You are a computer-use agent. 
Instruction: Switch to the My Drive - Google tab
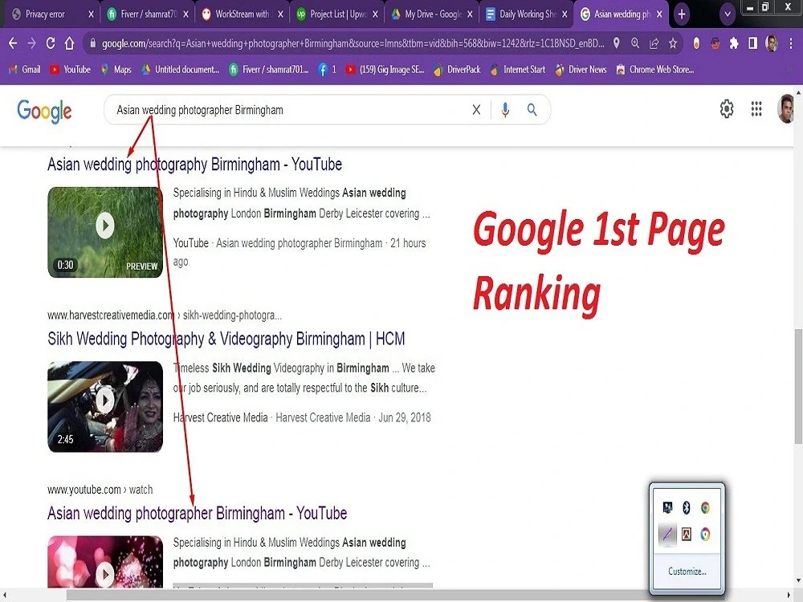[x=426, y=14]
